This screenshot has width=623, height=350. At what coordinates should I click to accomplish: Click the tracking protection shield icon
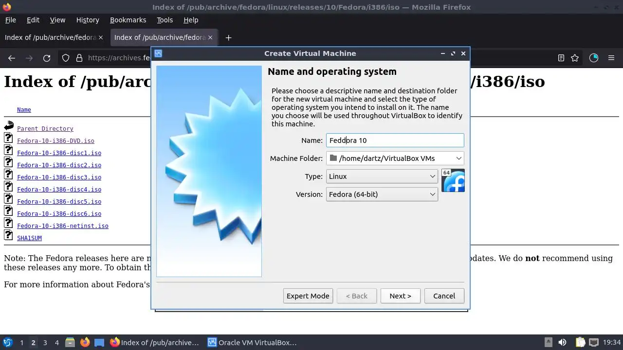[66, 58]
